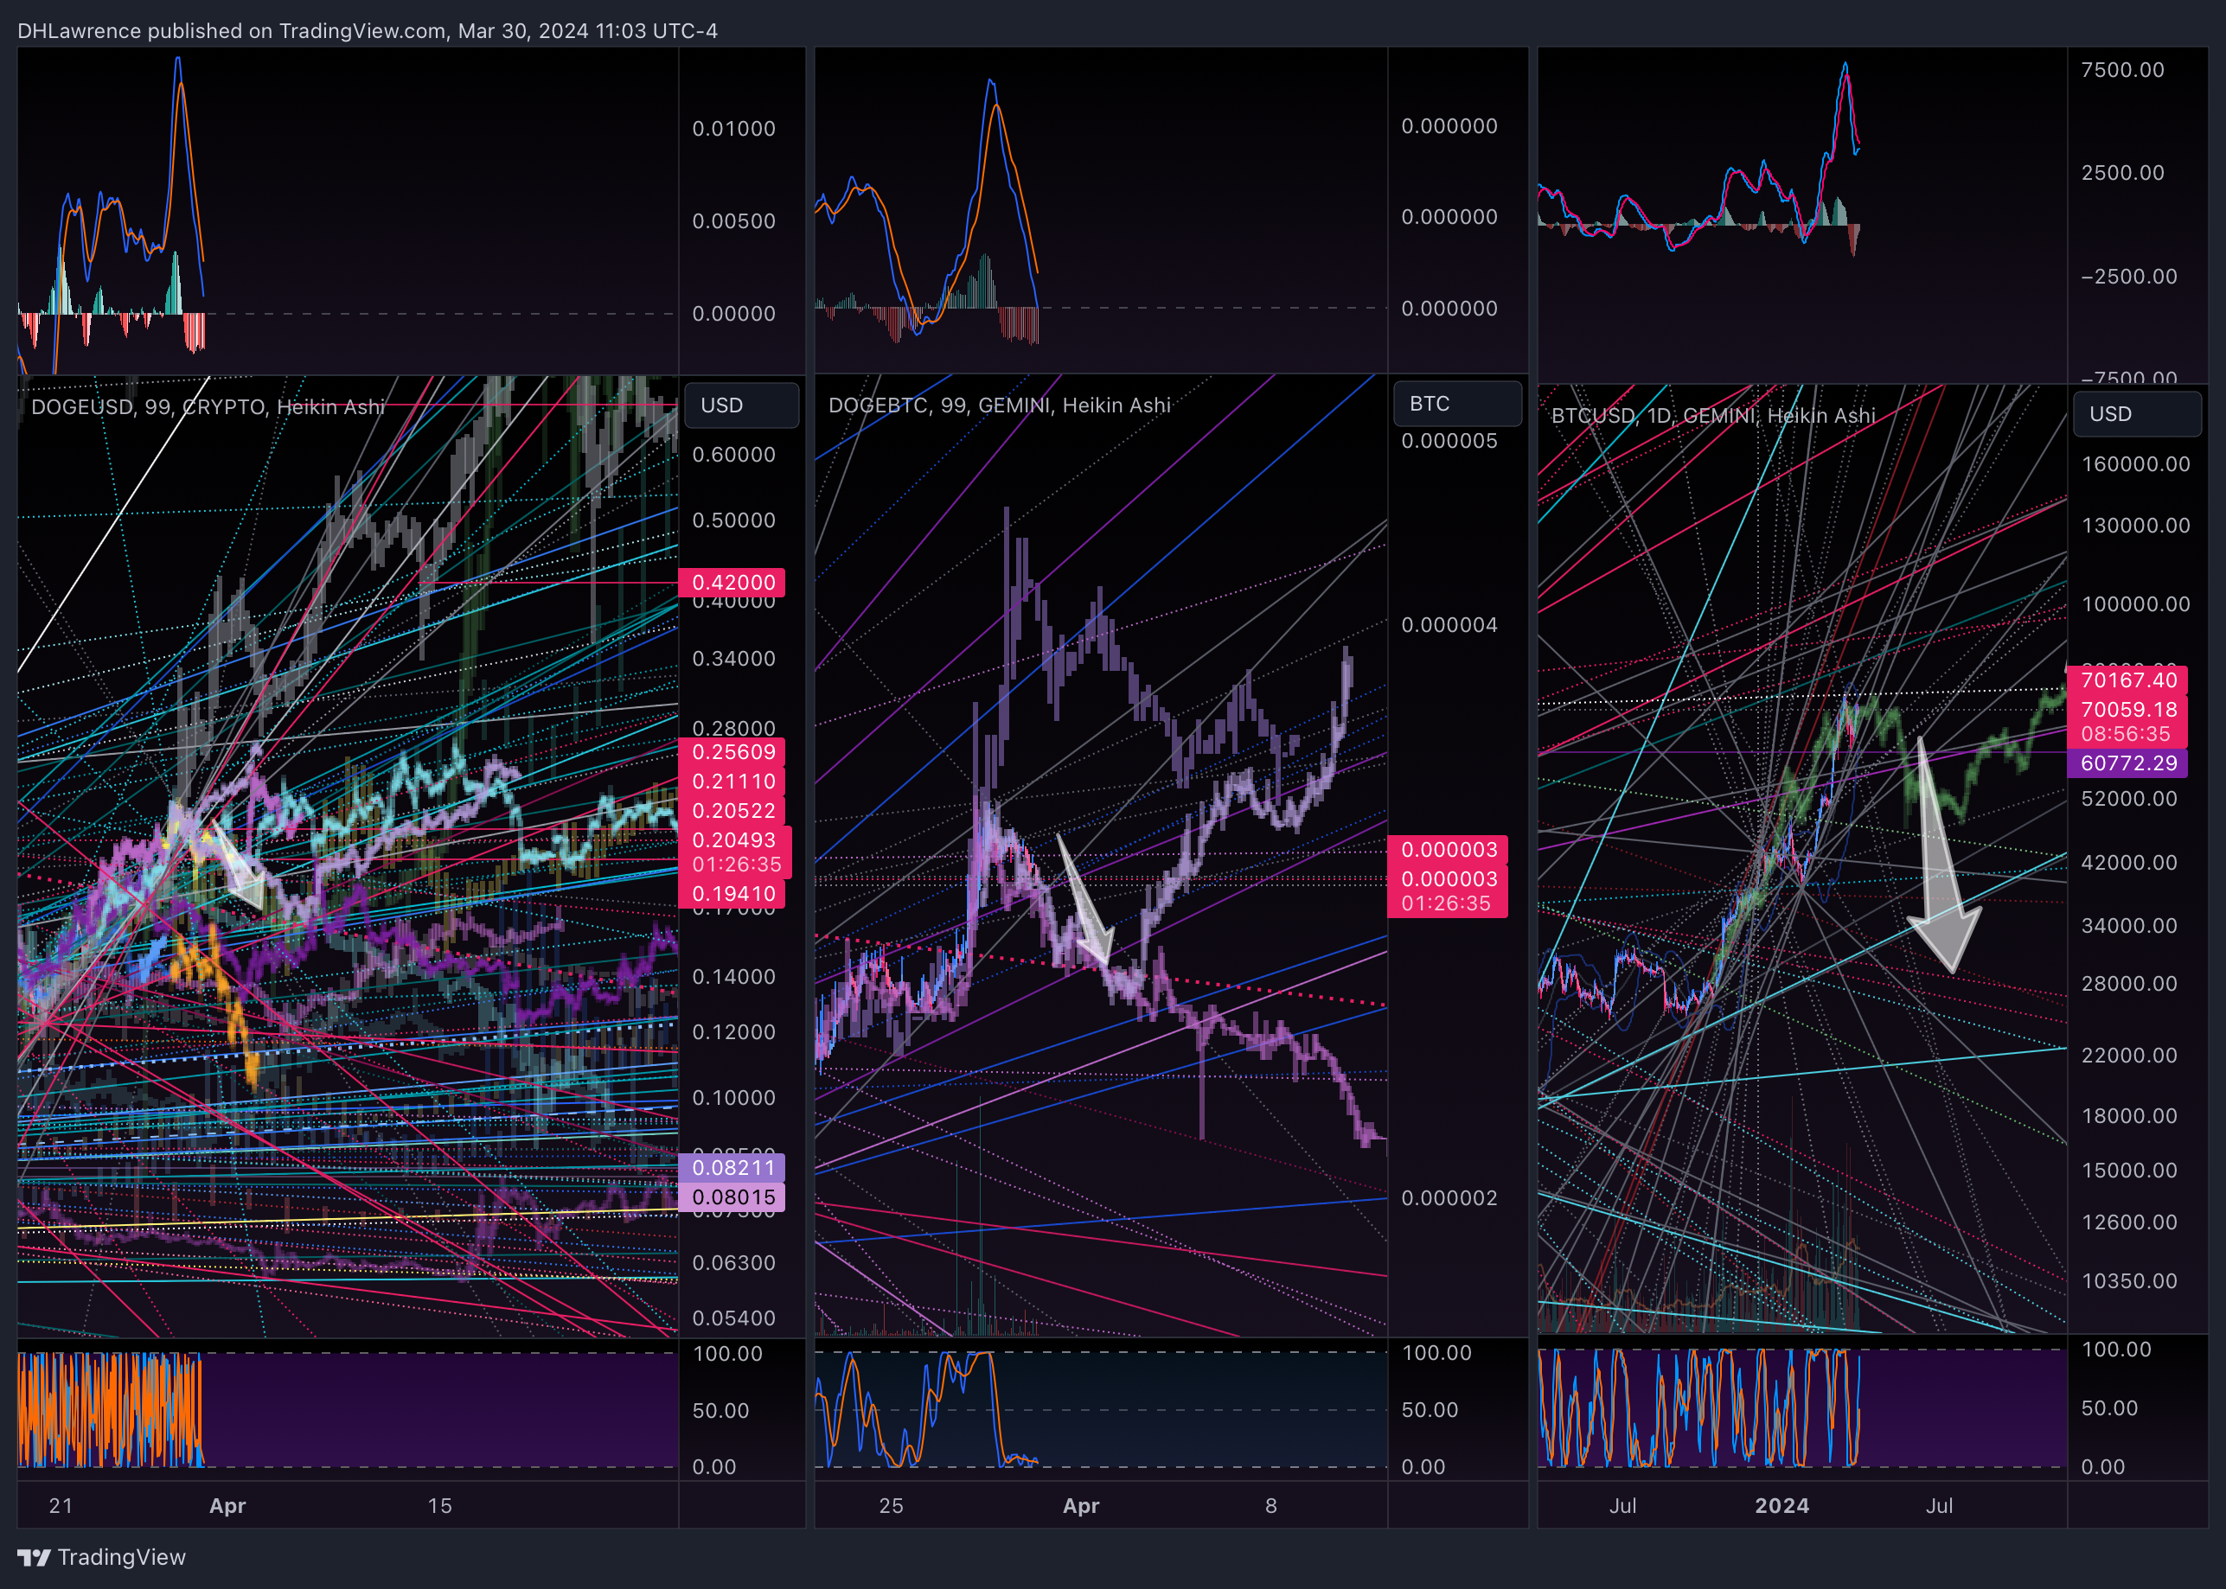Screen dimensions: 2226x1589
Task: Click the 160000.00 tick on BTCUSD price axis
Action: (2135, 463)
